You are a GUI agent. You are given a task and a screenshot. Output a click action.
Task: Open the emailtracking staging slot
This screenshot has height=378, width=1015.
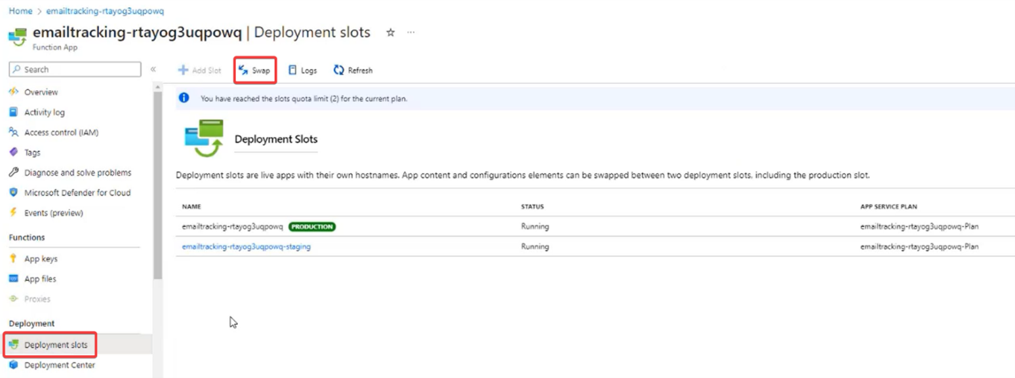coord(245,246)
